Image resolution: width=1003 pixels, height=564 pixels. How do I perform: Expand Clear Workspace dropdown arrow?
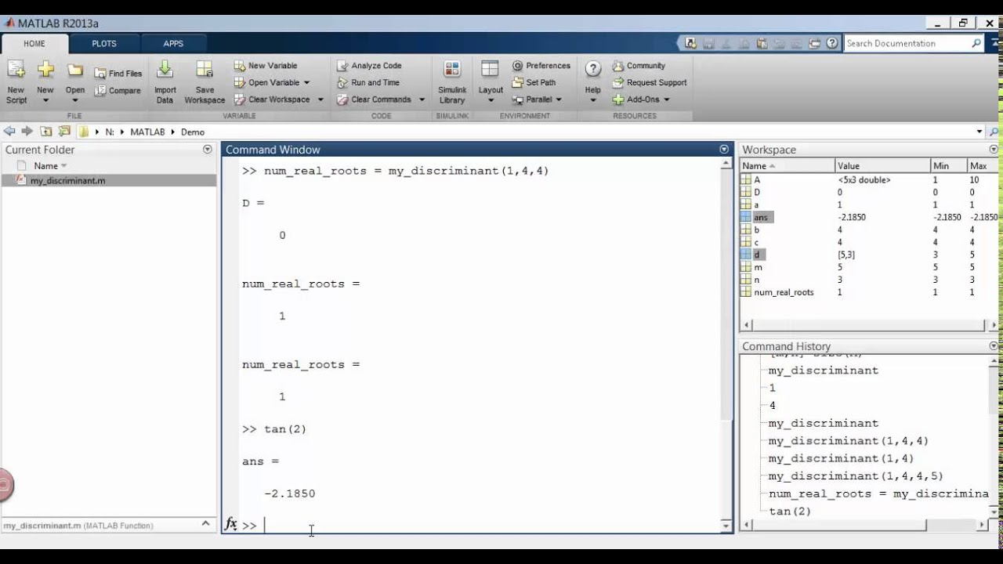coord(320,100)
